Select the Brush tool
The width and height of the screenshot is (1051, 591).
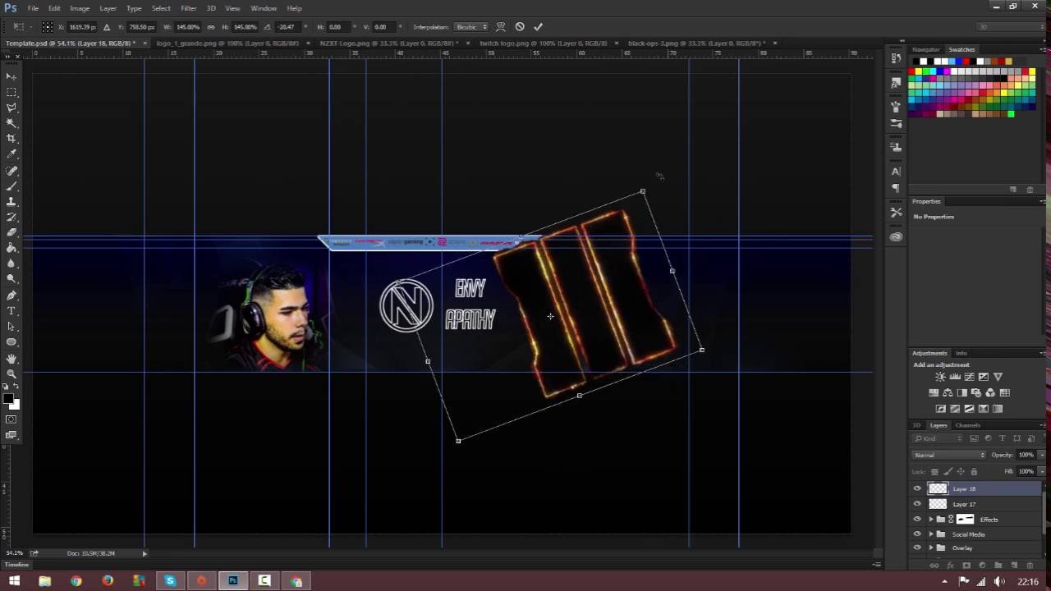click(x=11, y=186)
